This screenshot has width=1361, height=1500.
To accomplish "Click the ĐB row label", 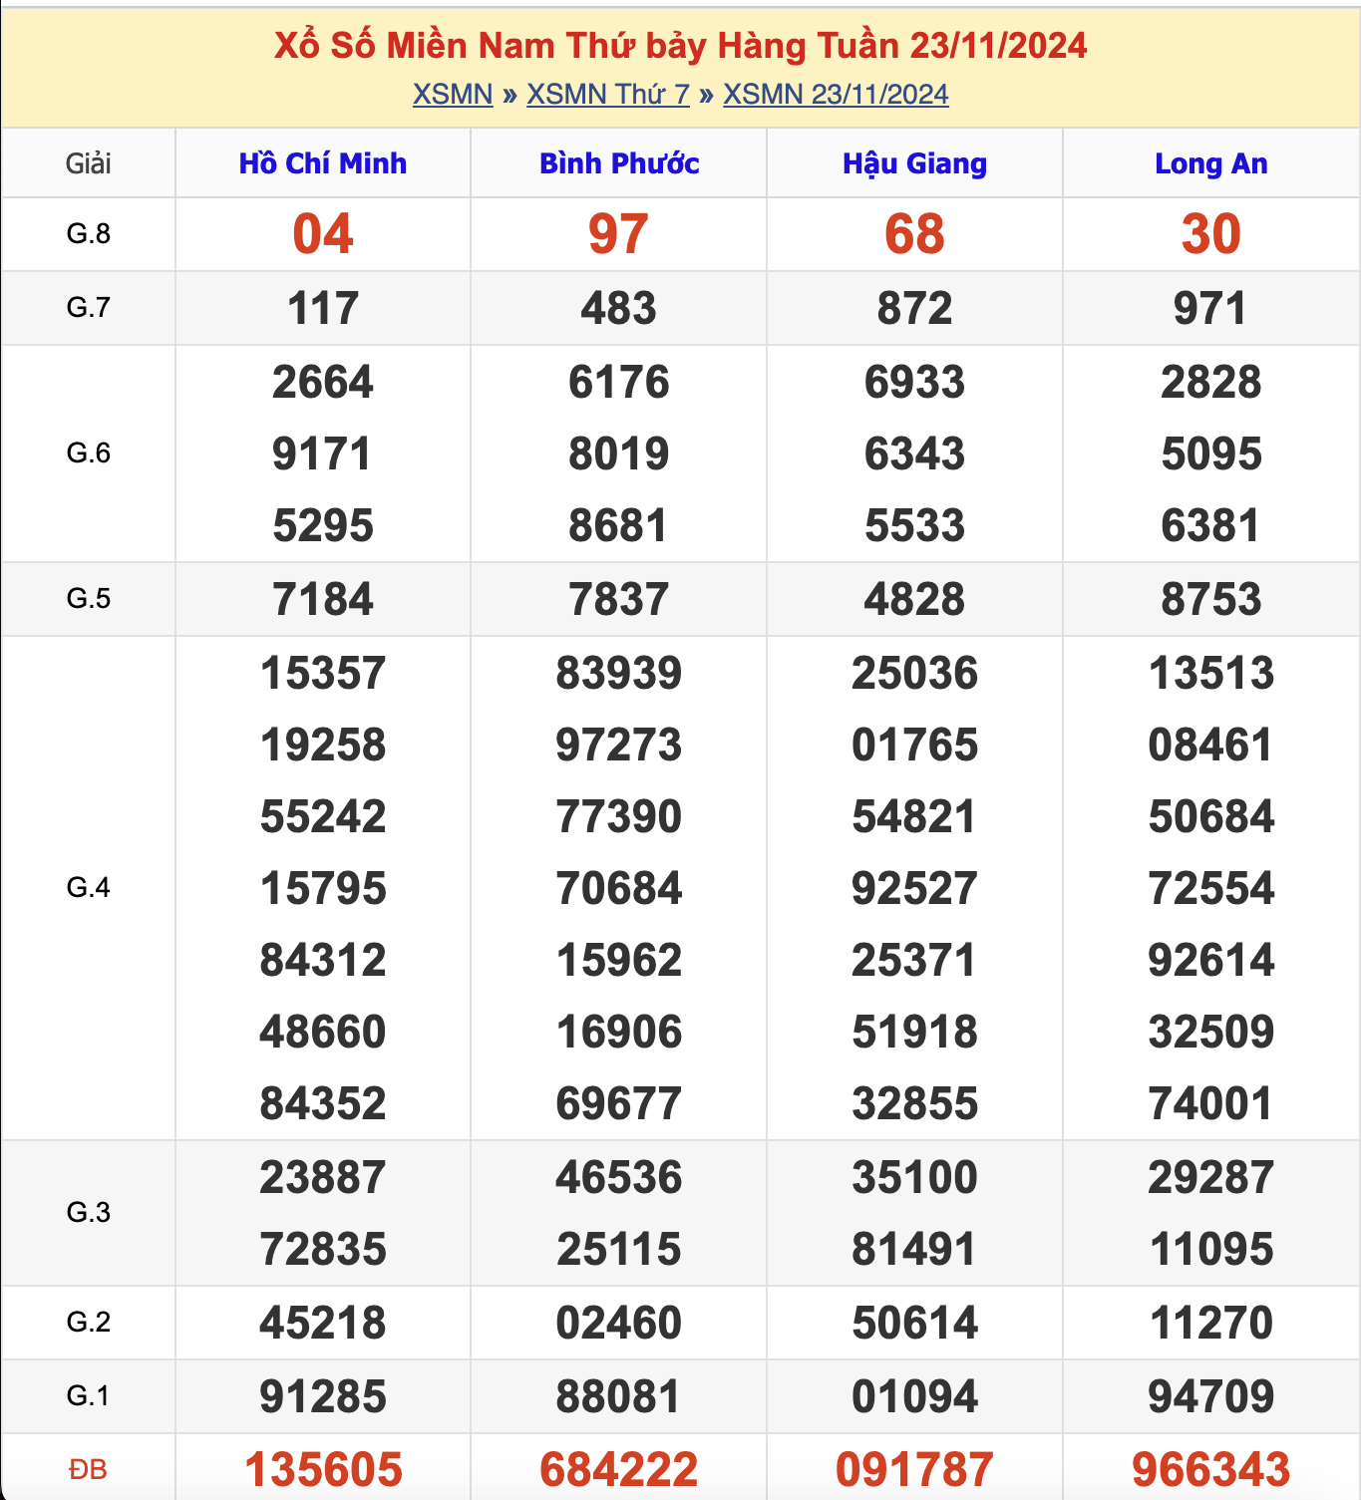I will point(89,1470).
